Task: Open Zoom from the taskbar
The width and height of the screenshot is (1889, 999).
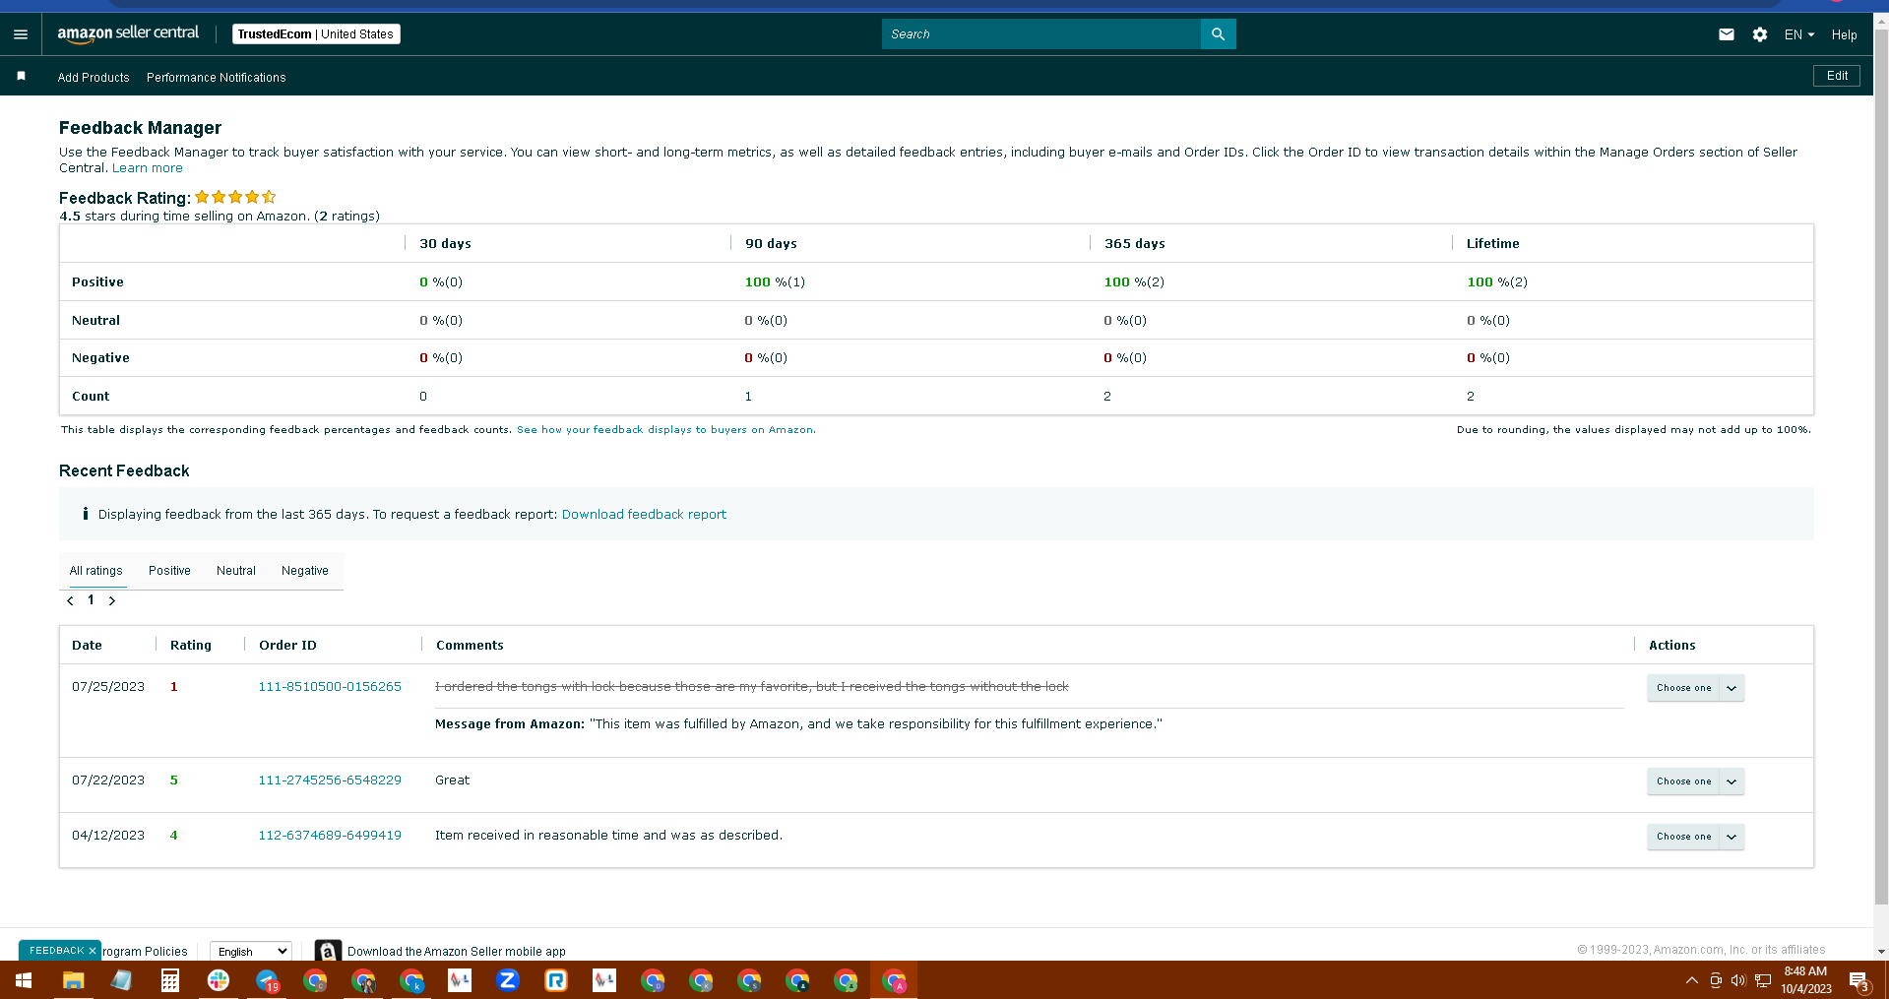Action: 508,980
